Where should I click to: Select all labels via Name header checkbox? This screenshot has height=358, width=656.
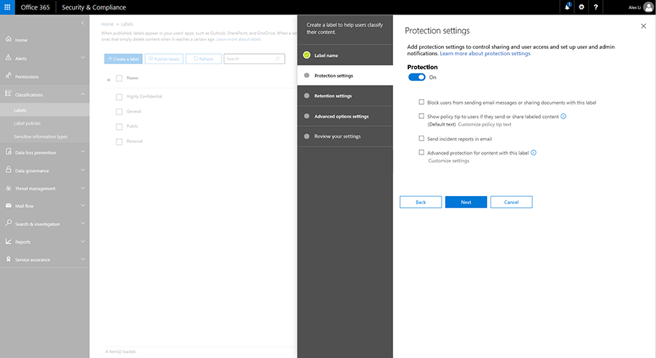[x=120, y=78]
